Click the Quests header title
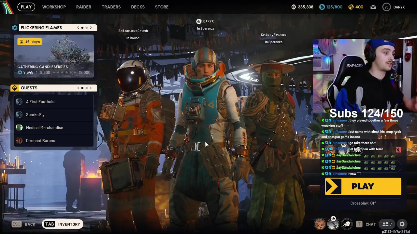The image size is (417, 234). coord(29,88)
